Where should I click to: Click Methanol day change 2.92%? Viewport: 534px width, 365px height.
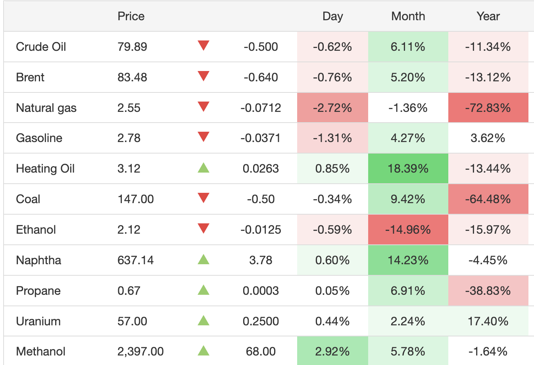point(332,352)
